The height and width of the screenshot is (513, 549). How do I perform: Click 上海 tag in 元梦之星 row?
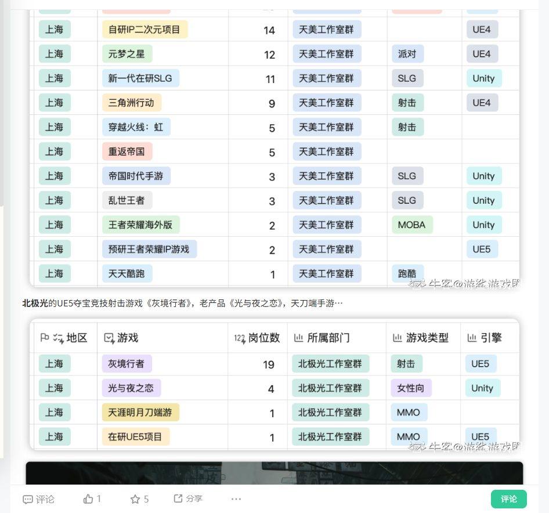(x=55, y=54)
